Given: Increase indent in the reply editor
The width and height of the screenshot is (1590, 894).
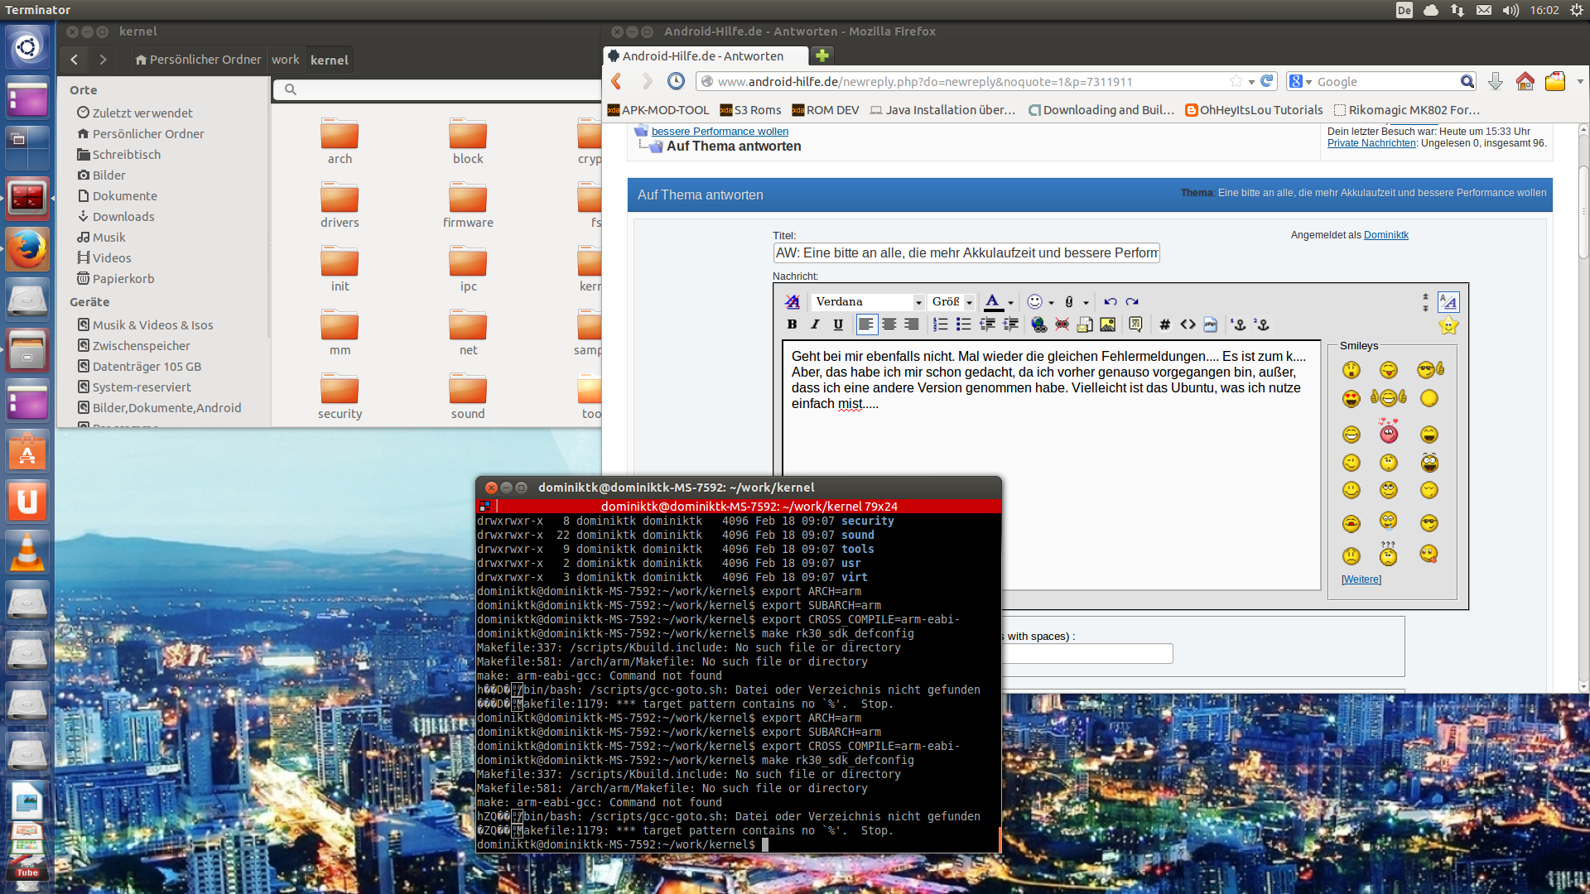Looking at the screenshot, I should click(1010, 324).
